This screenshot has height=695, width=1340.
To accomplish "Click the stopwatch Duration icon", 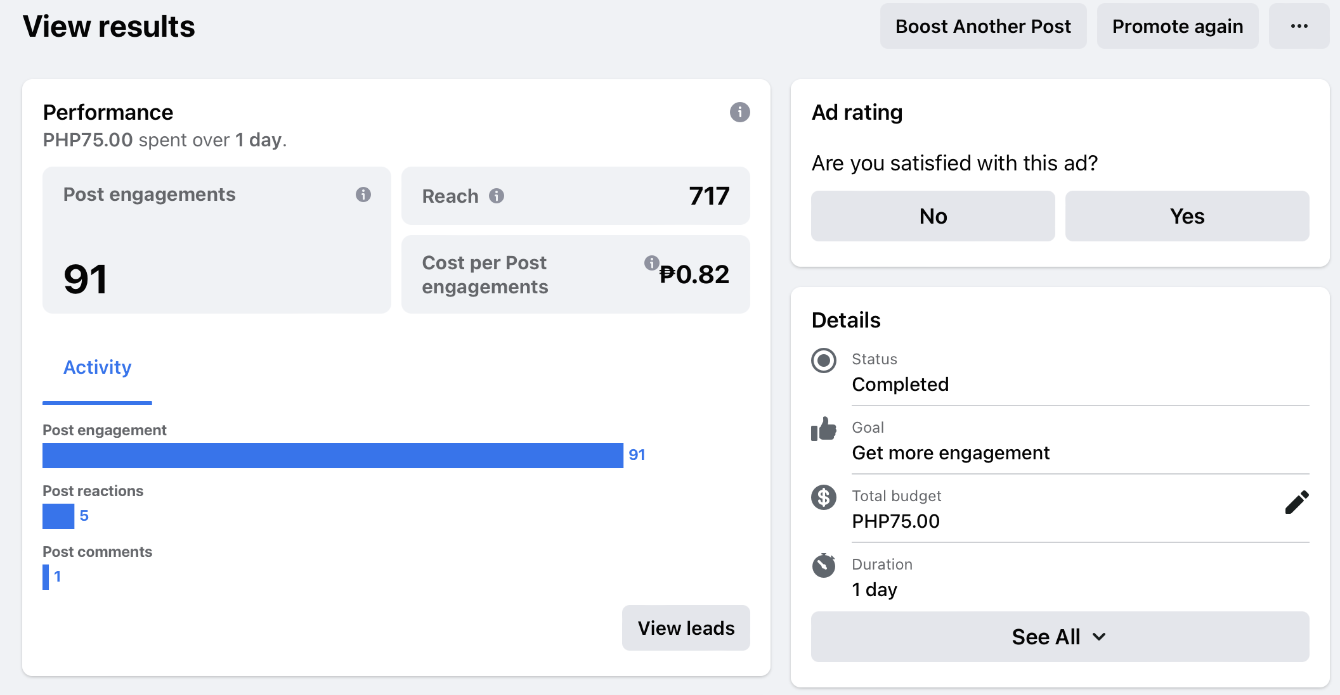I will (x=824, y=565).
